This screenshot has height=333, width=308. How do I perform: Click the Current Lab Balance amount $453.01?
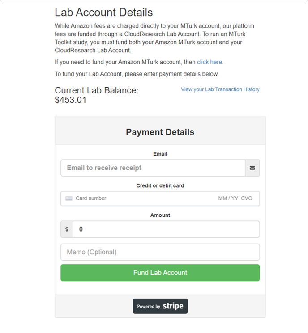tap(71, 100)
